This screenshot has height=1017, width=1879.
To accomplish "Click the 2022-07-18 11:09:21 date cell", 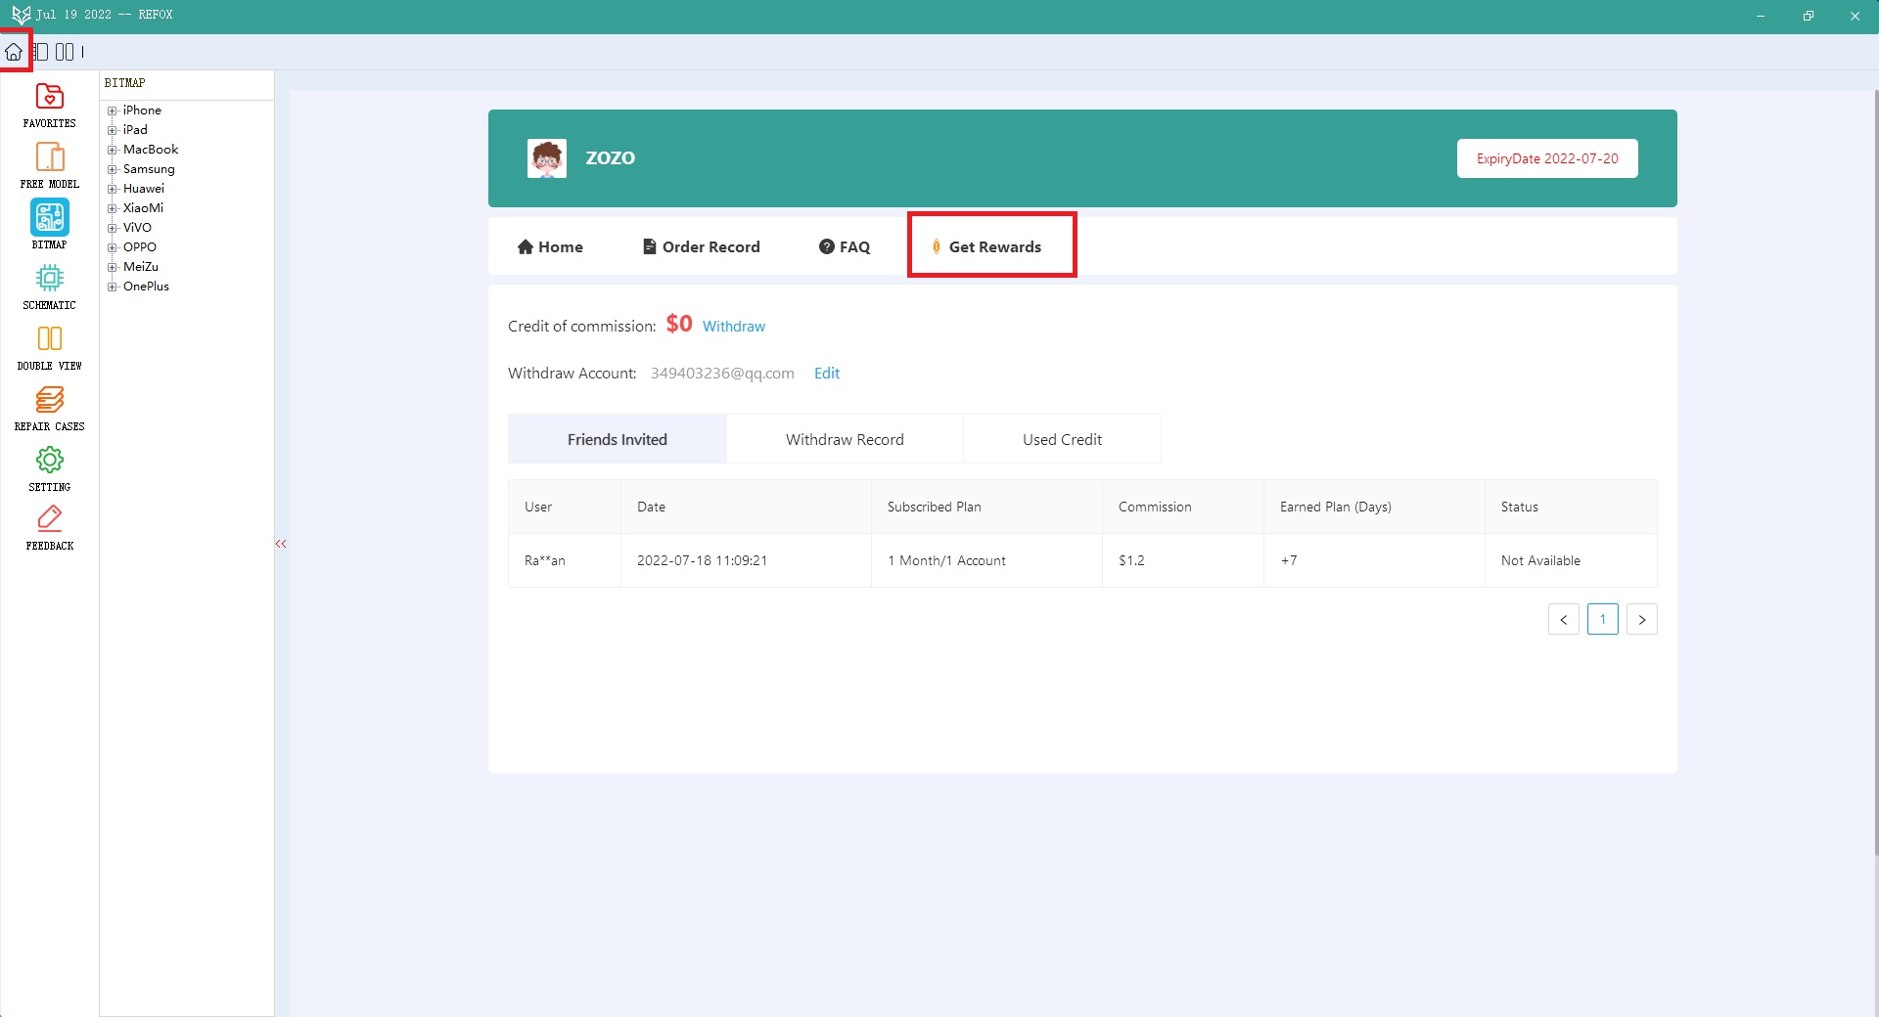I will 746,560.
